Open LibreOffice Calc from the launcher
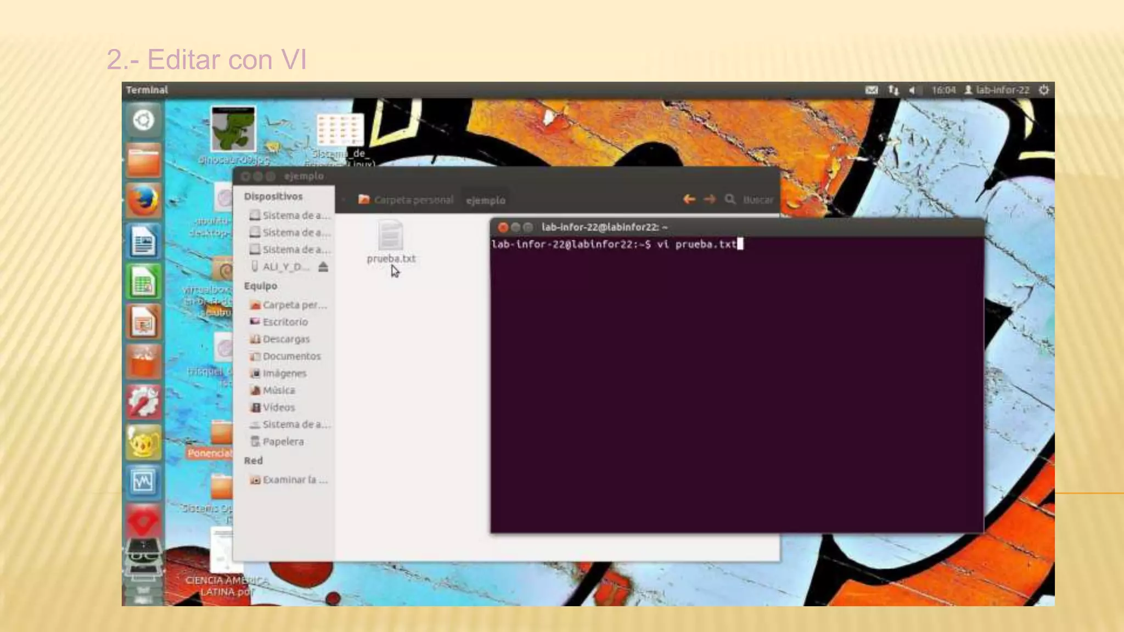 (143, 282)
